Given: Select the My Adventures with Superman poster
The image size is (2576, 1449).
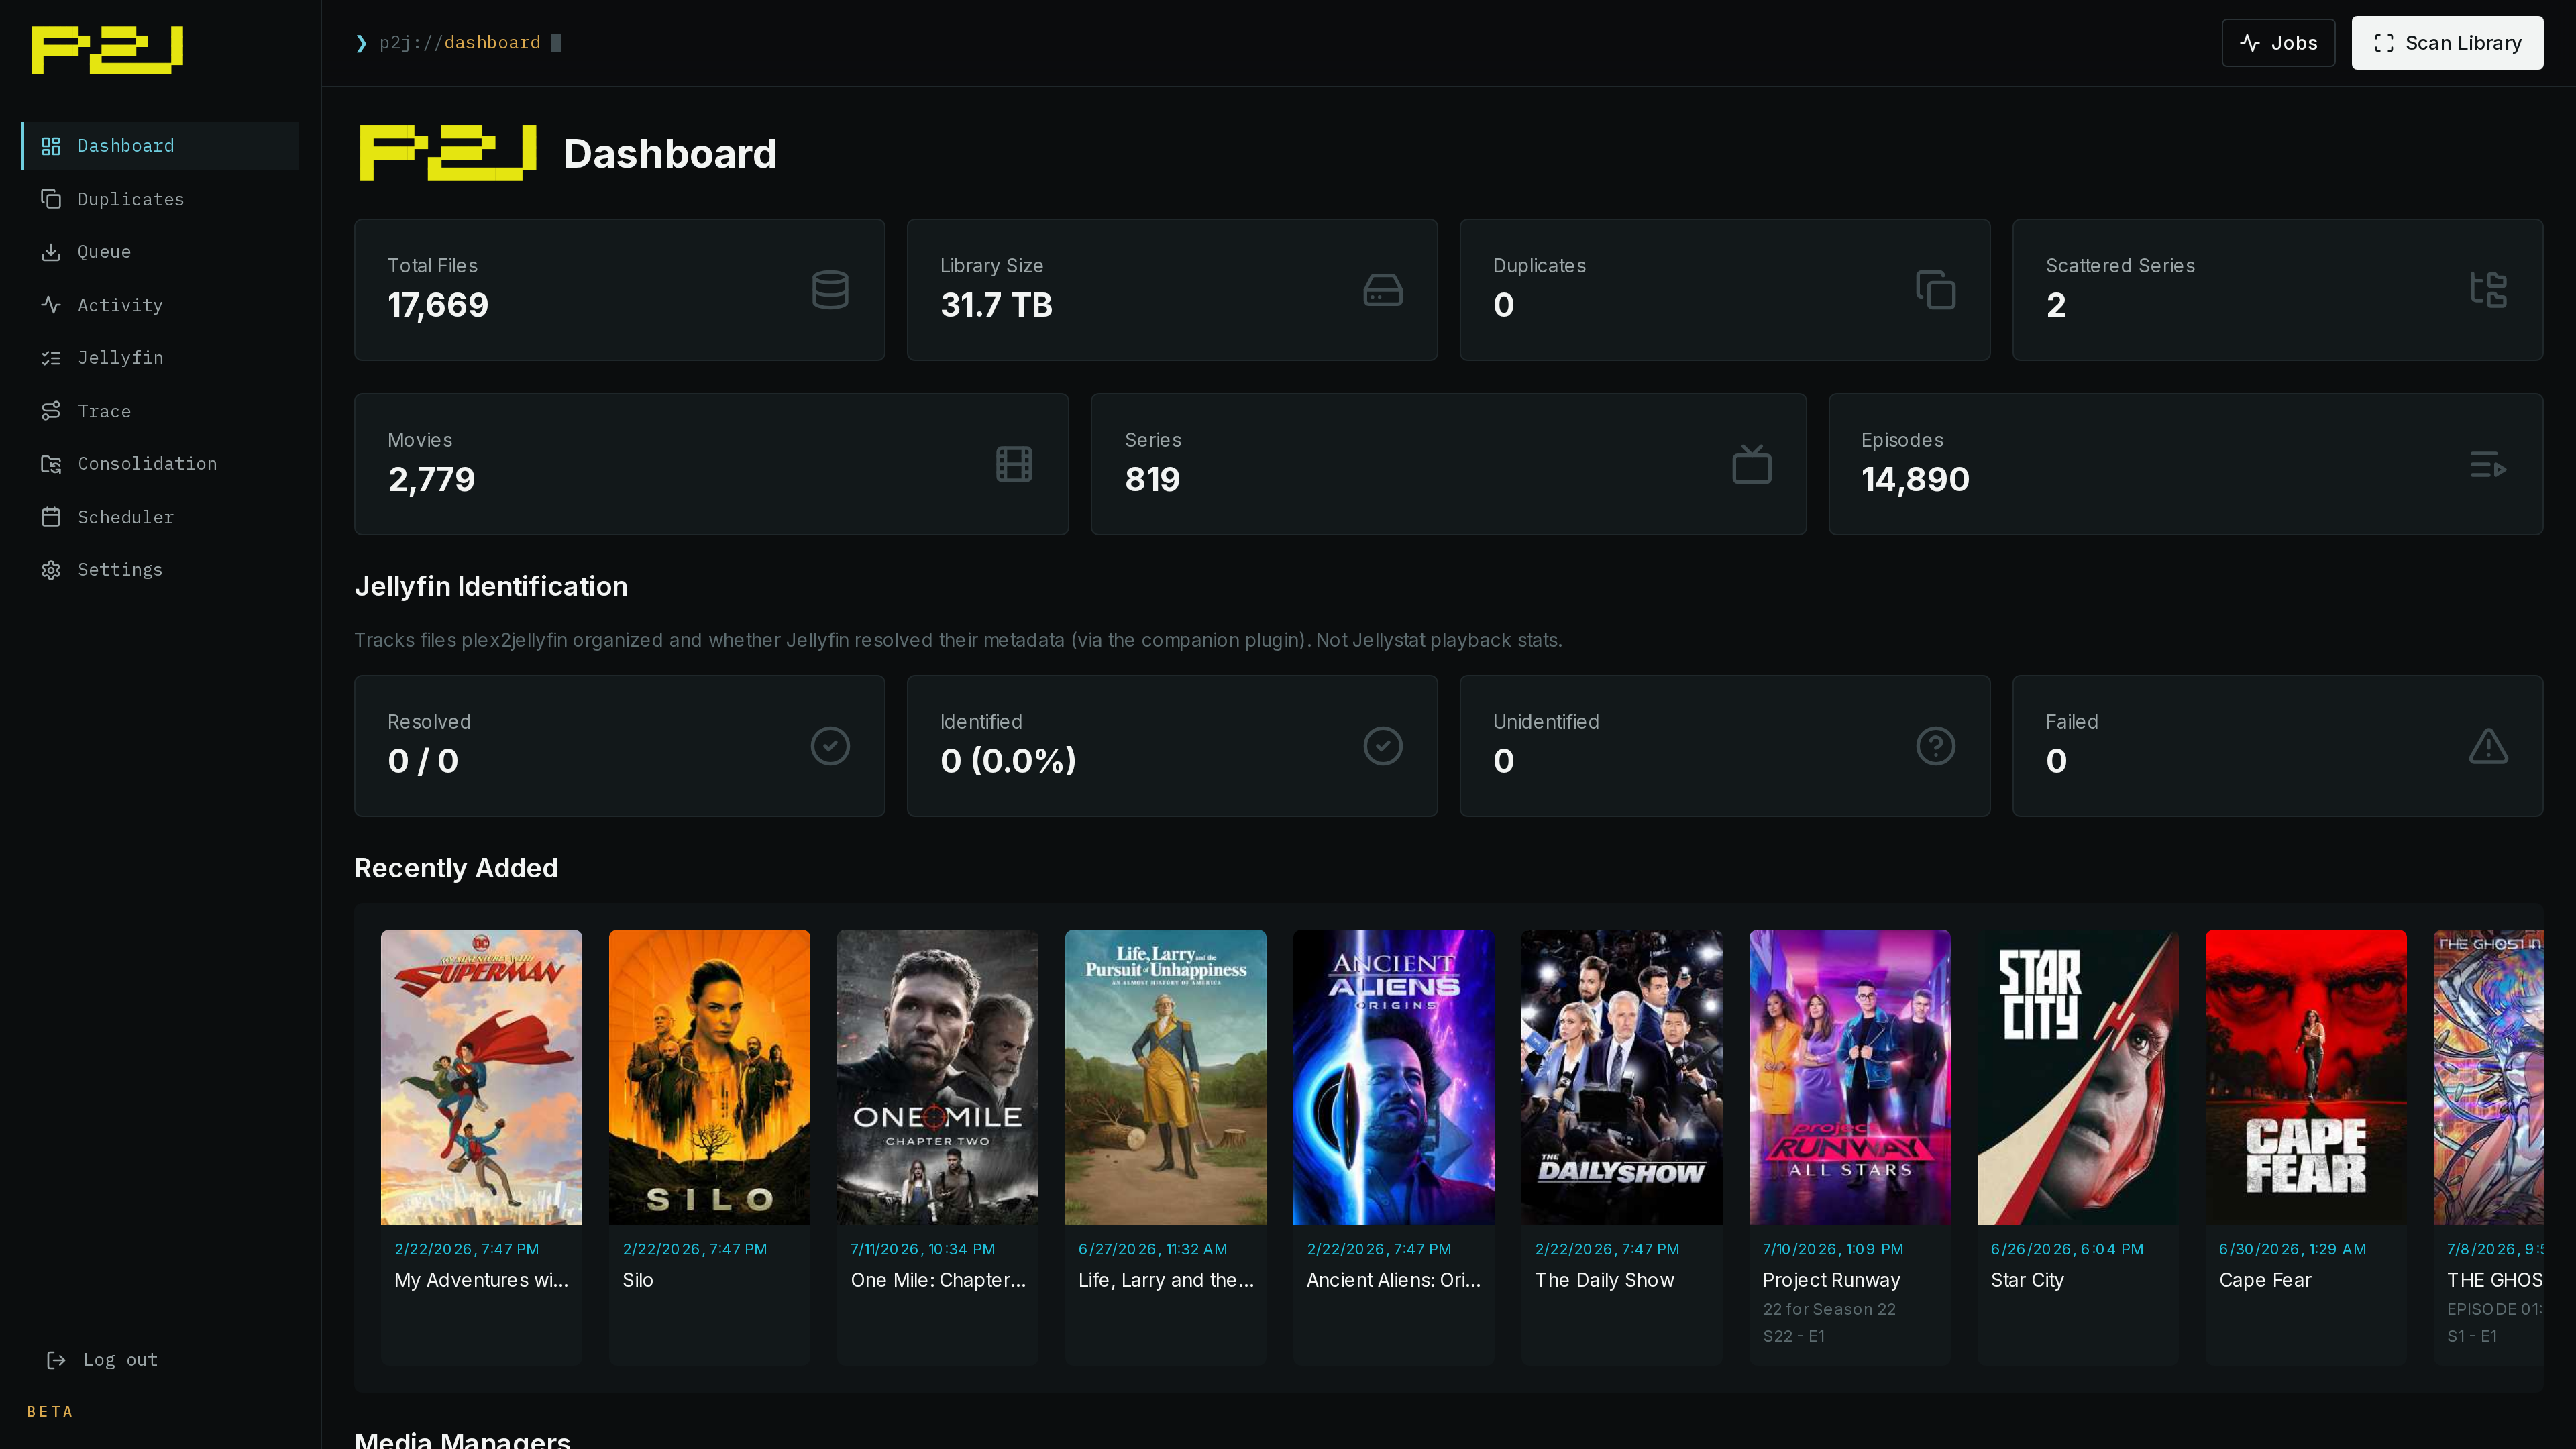Looking at the screenshot, I should click(x=481, y=1077).
